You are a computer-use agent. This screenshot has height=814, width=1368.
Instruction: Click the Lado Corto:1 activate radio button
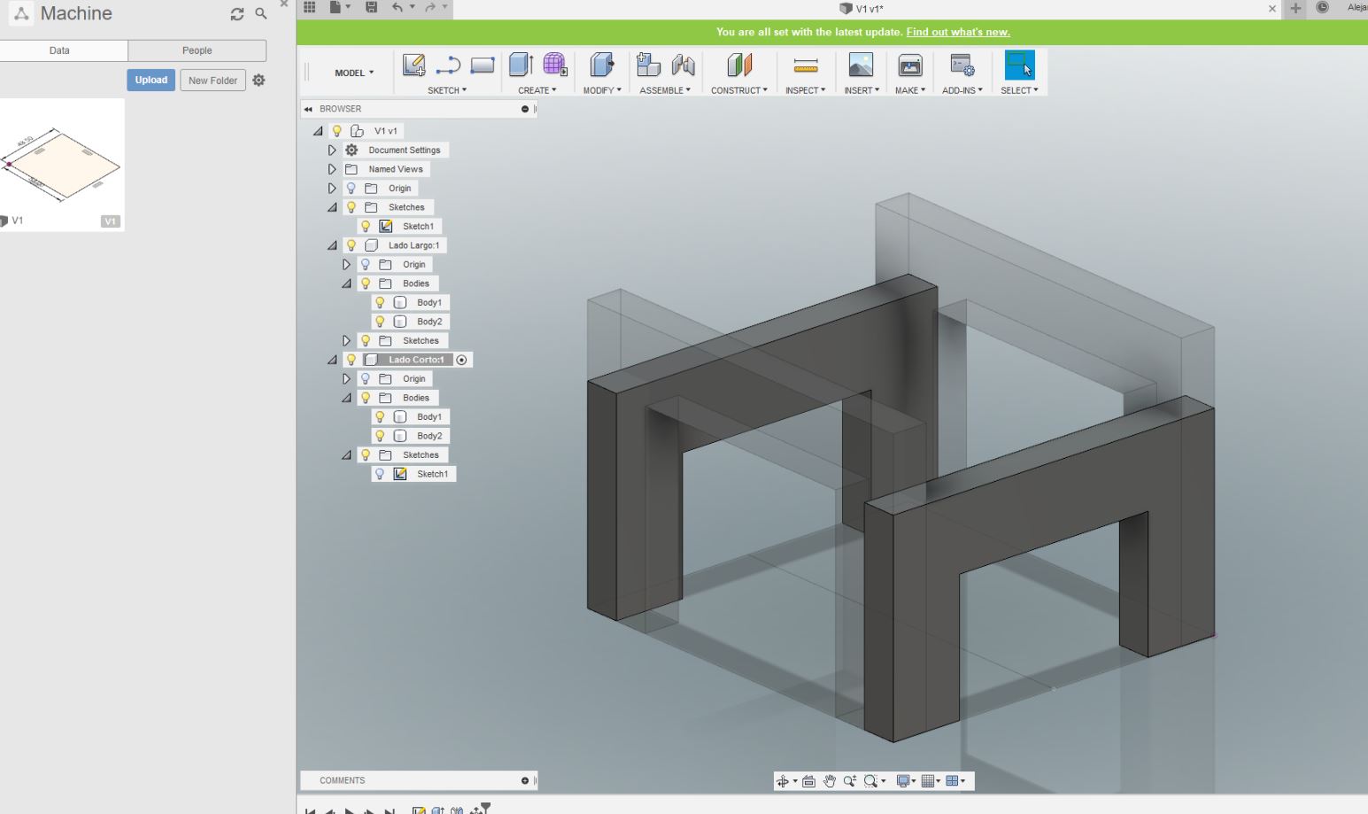click(x=461, y=360)
